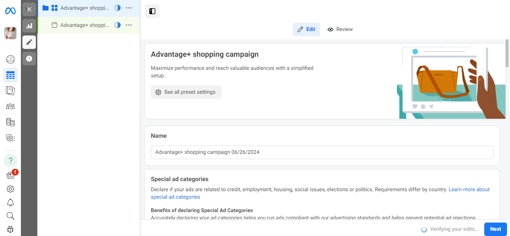The image size is (510, 236).
Task: Open Account Overview gauge icon
Action: [x=10, y=59]
